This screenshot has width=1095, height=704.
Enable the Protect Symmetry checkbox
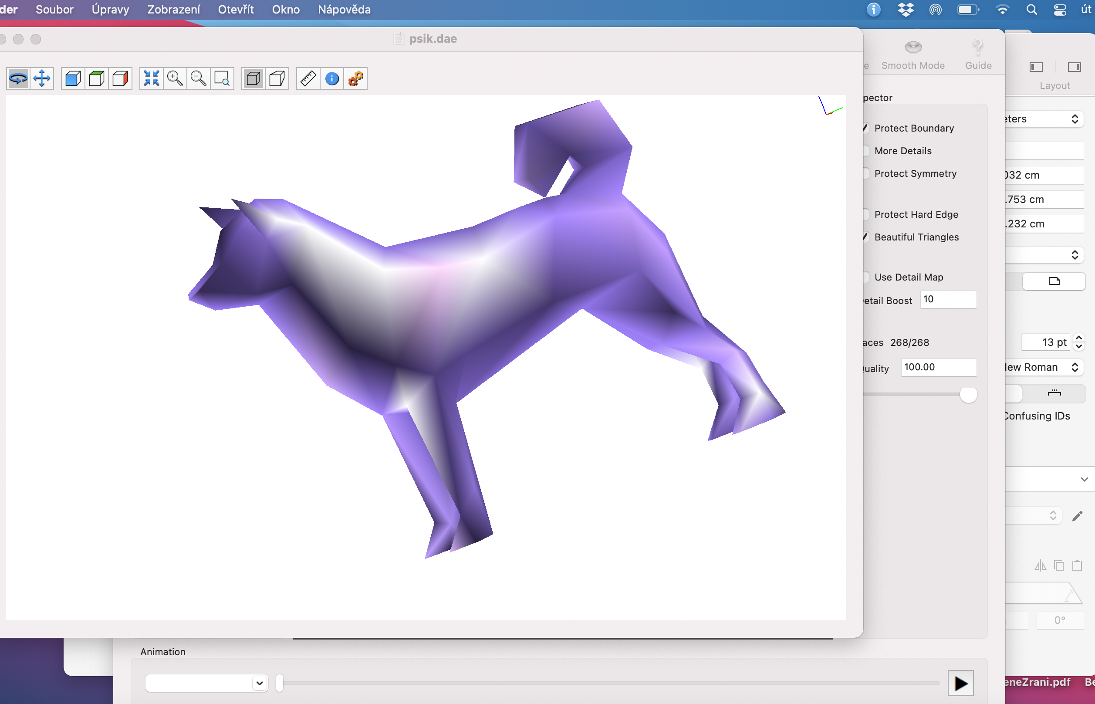pos(865,174)
